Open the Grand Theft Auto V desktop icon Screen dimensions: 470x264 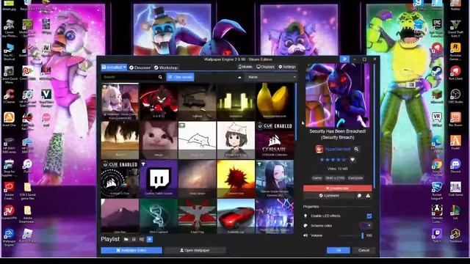pos(455,28)
